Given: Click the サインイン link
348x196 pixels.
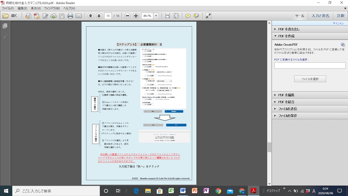Looking at the screenshot, I should pyautogui.click(x=338, y=23).
